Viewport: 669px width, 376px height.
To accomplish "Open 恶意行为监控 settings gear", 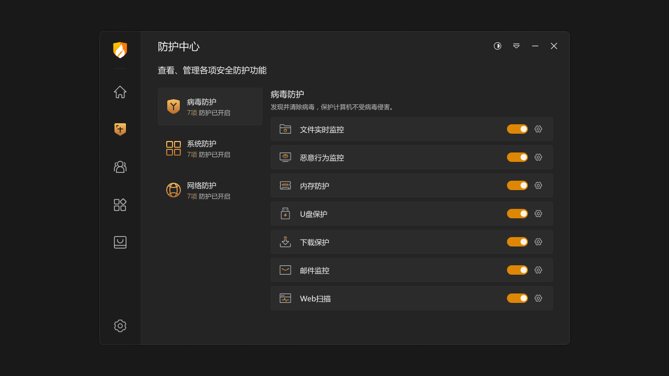I will pos(538,157).
